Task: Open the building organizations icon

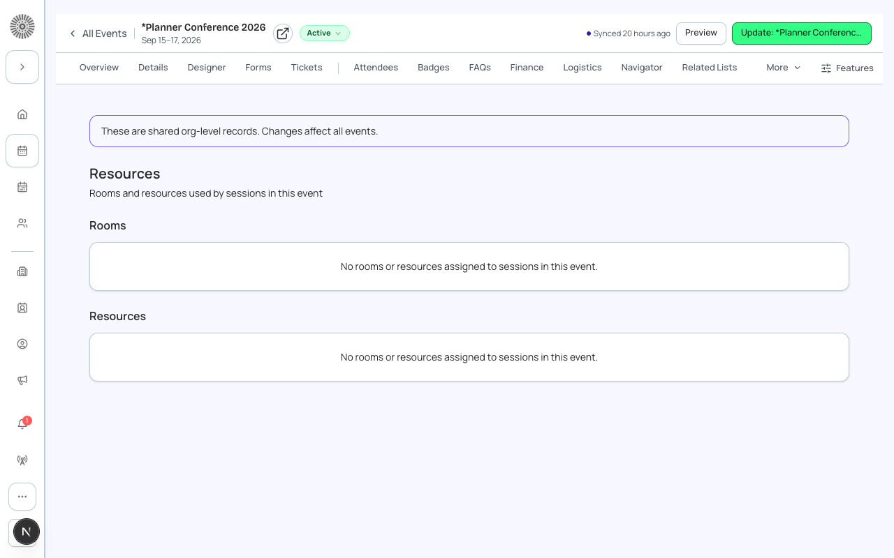Action: click(x=22, y=271)
